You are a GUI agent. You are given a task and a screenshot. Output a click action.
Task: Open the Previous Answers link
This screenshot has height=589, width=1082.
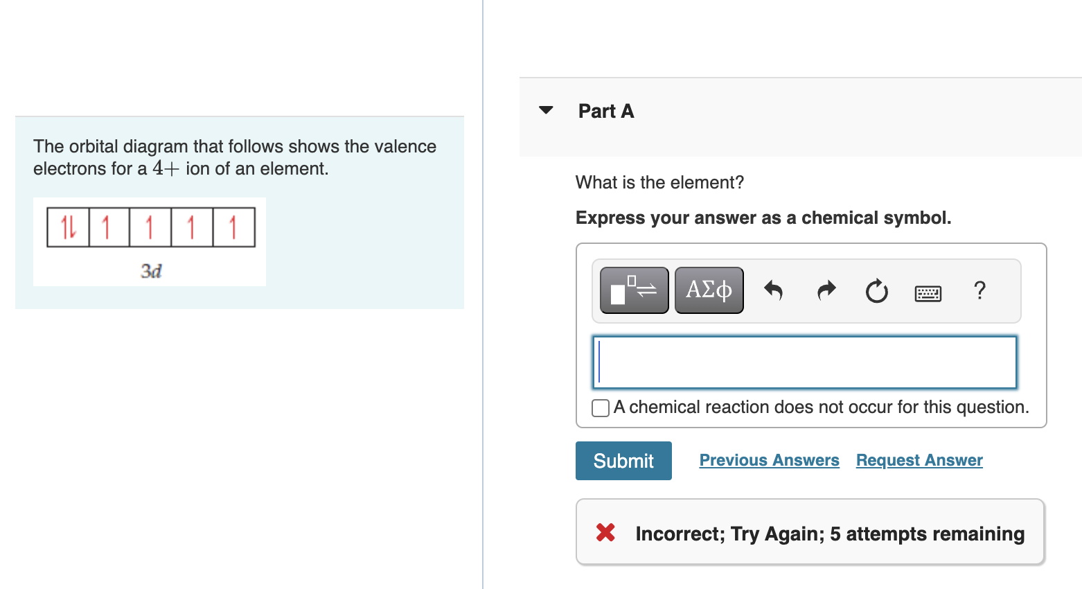[x=769, y=460]
